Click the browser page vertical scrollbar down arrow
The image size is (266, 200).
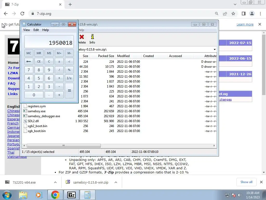click(264, 172)
